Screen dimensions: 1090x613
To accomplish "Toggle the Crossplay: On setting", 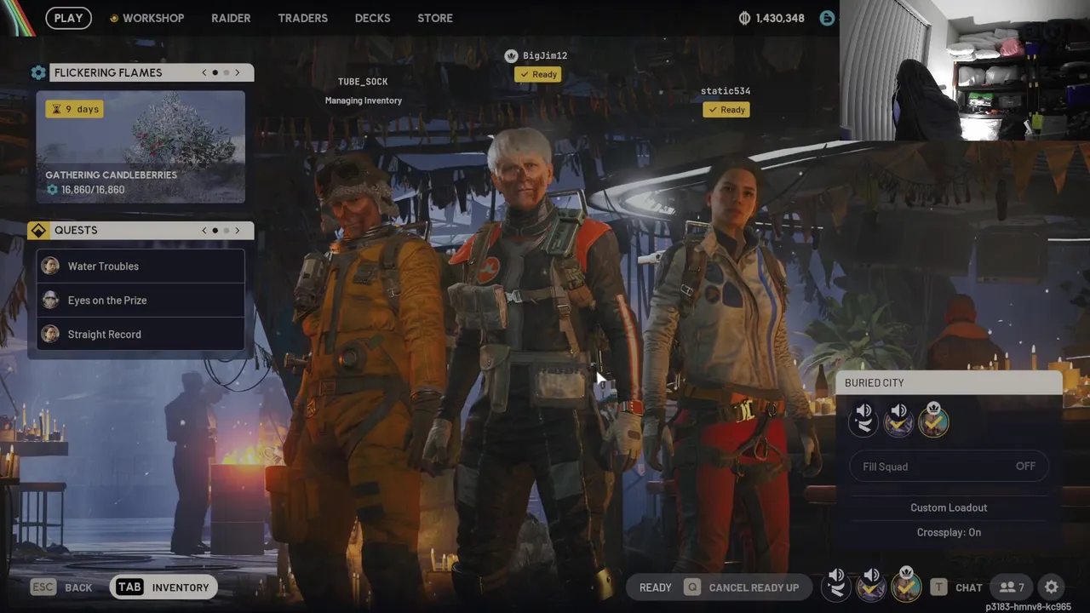I will coord(949,532).
